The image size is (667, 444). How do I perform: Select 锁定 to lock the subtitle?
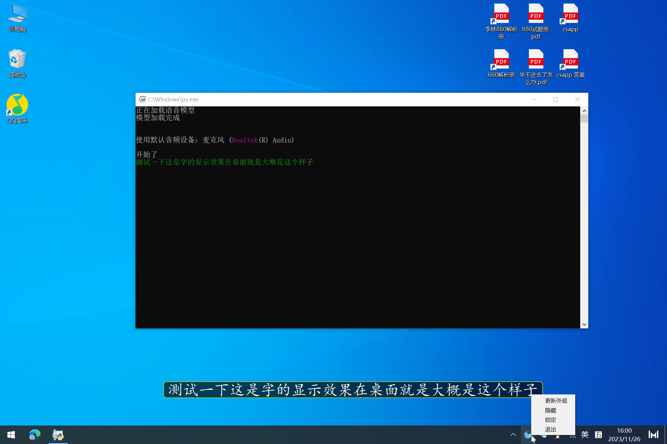point(551,420)
